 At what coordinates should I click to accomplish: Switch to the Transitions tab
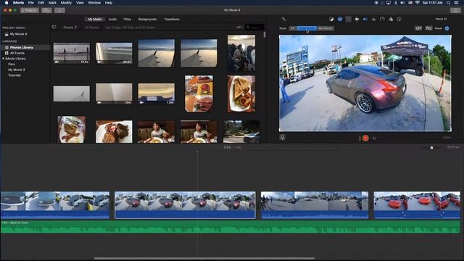pos(172,20)
